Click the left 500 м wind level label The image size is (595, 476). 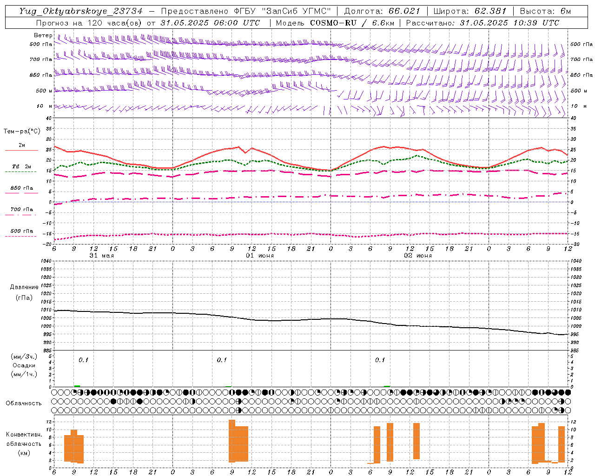click(x=44, y=91)
